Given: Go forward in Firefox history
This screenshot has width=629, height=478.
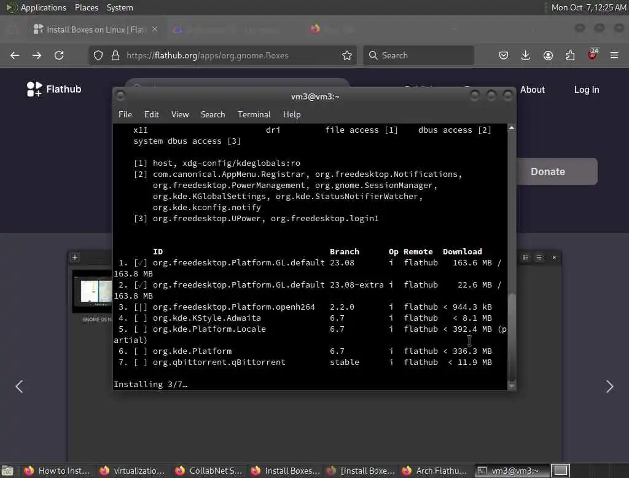Looking at the screenshot, I should click(x=37, y=55).
